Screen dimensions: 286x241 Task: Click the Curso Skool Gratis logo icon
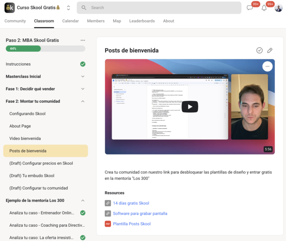coord(10,8)
